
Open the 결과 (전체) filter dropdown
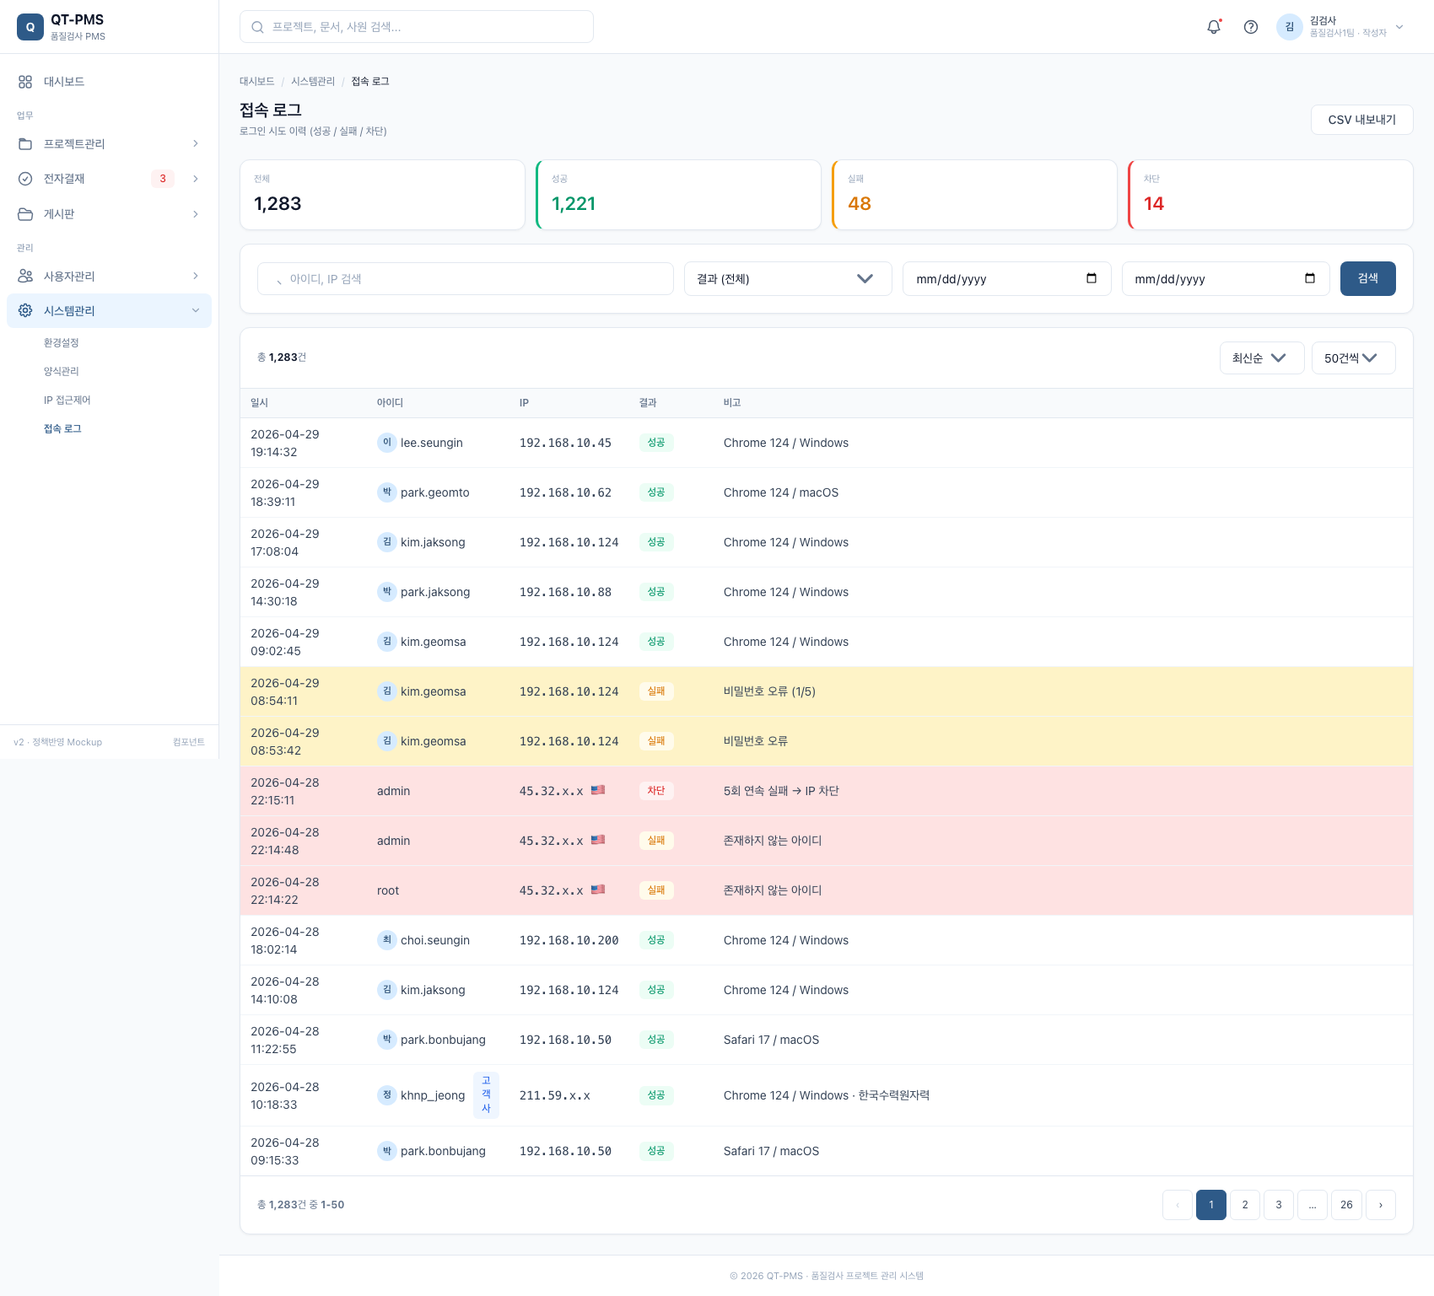[788, 279]
